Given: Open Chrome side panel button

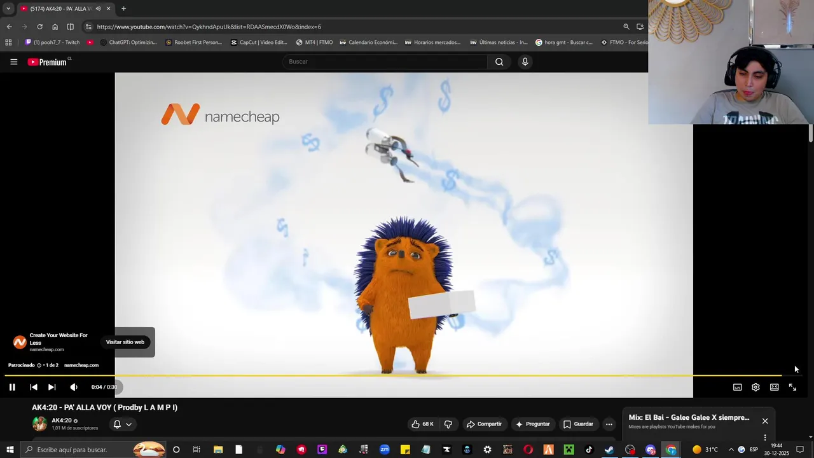Looking at the screenshot, I should (70, 27).
